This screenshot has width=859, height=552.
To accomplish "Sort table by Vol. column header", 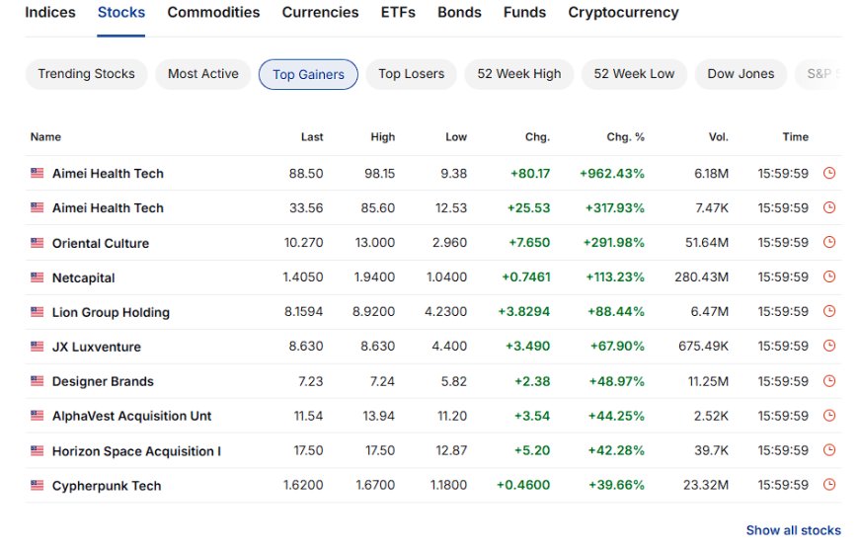I will coord(718,137).
